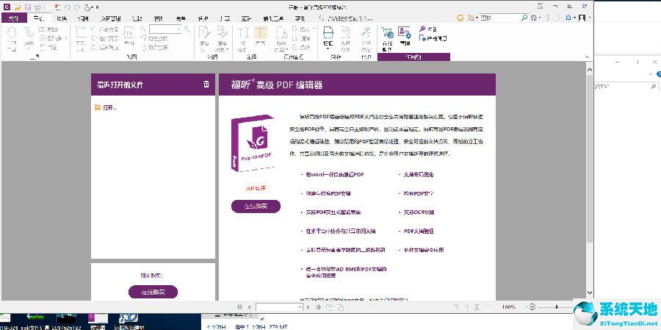The height and width of the screenshot is (330, 661).
Task: Click the zoom slider handle in status bar
Action: point(557,306)
